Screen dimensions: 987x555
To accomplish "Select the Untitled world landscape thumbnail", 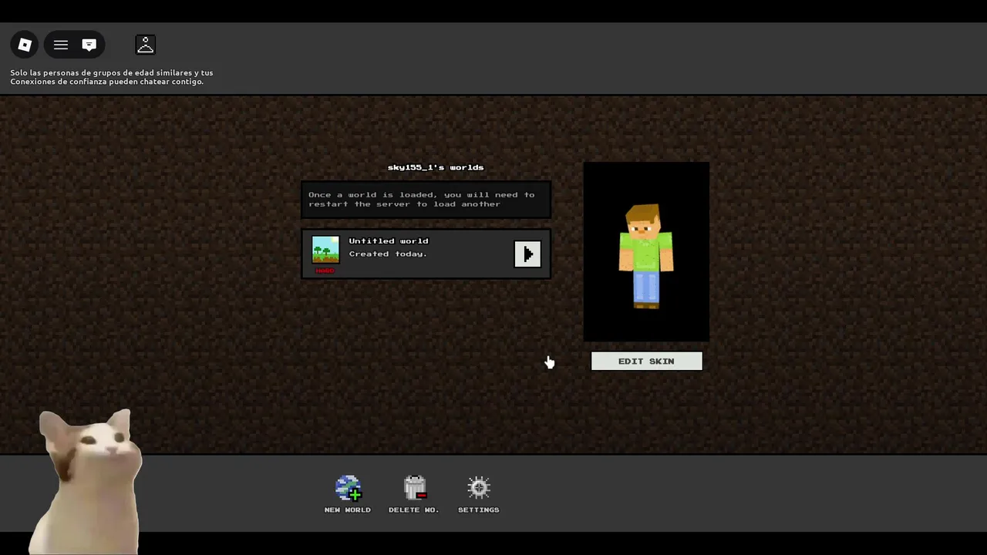I will tap(325, 250).
